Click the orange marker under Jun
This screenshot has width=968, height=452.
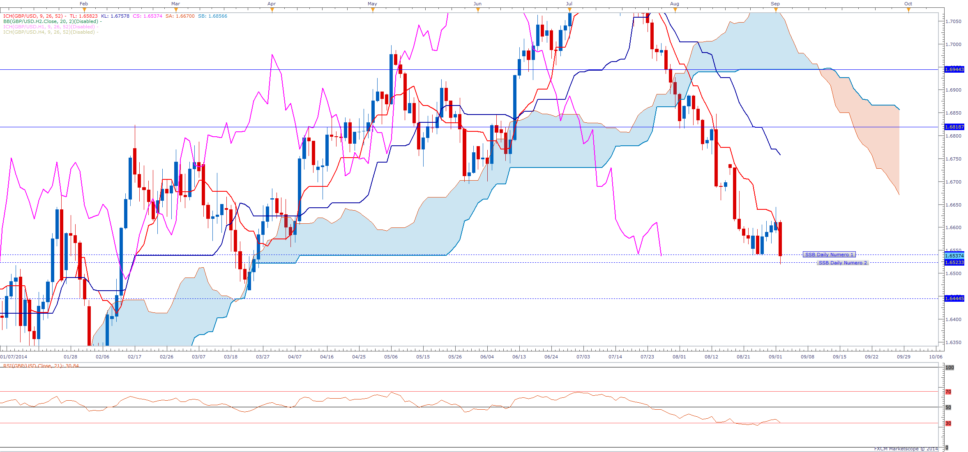tap(478, 10)
